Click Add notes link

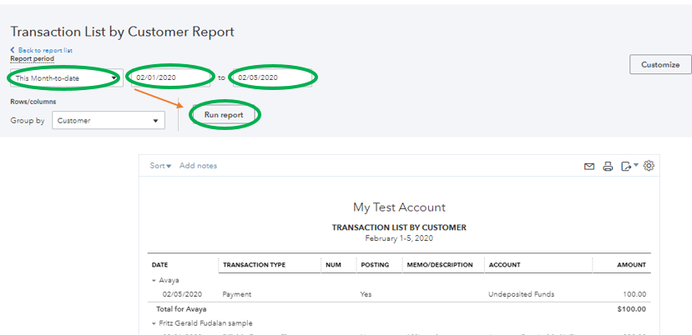point(198,166)
